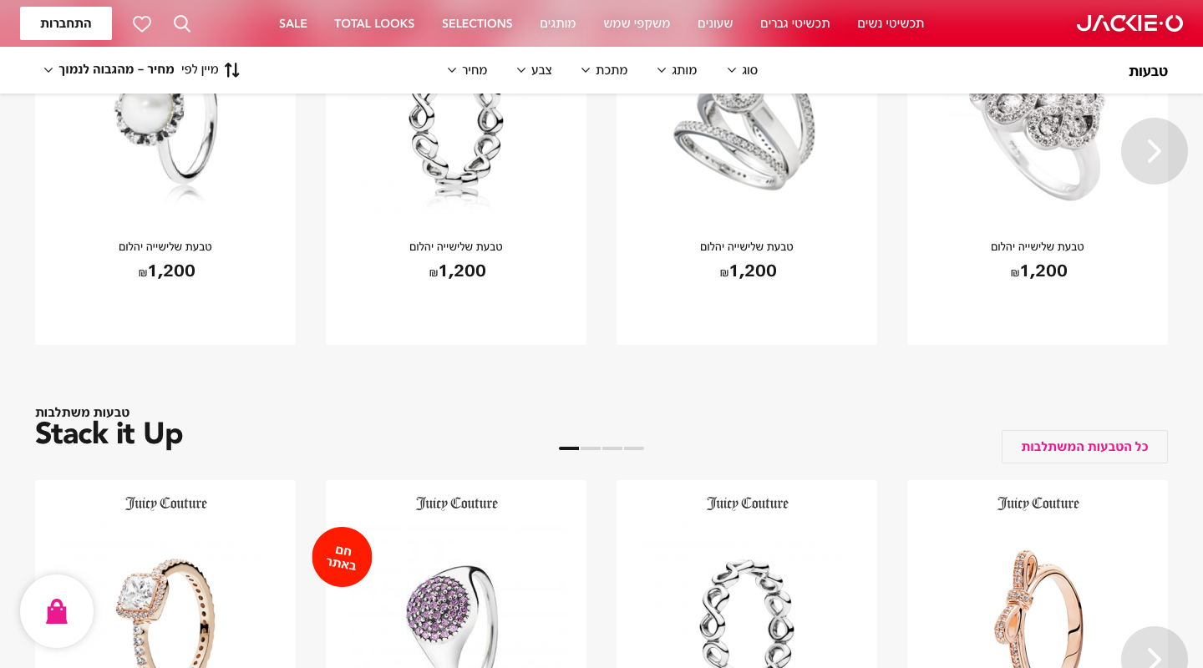Viewport: 1203px width, 668px height.
Task: Expand the מותג filter dropdown
Action: 677,70
